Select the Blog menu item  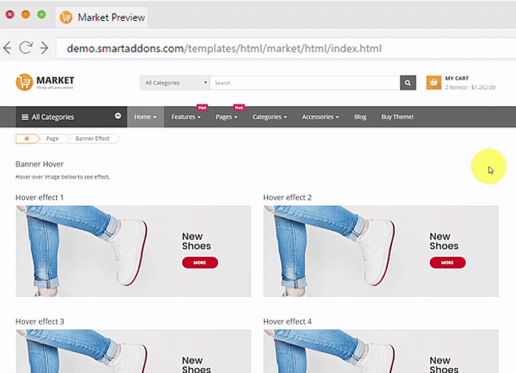(360, 117)
